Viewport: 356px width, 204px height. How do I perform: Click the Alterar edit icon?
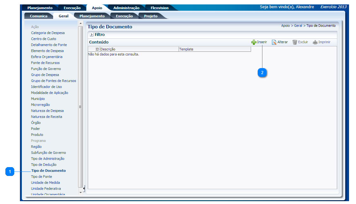click(274, 42)
